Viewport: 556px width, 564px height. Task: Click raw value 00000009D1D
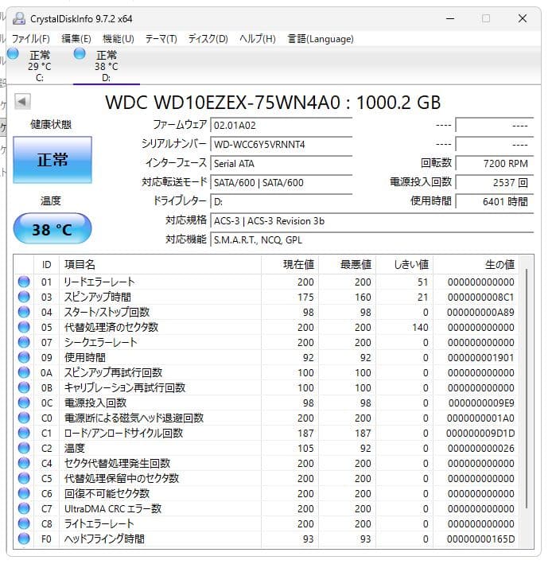click(481, 434)
